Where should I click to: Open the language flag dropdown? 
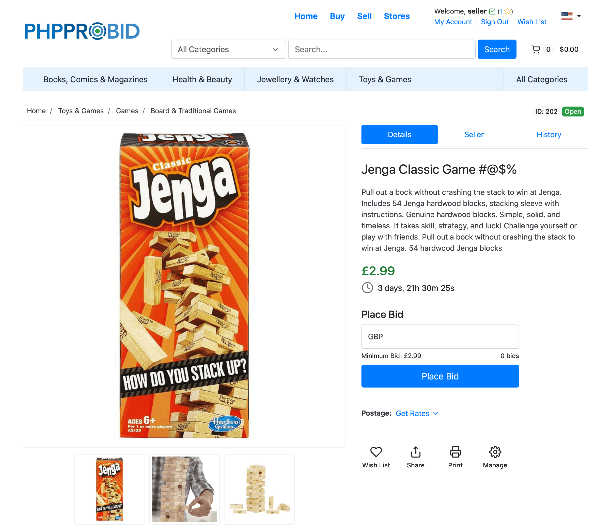tap(571, 15)
